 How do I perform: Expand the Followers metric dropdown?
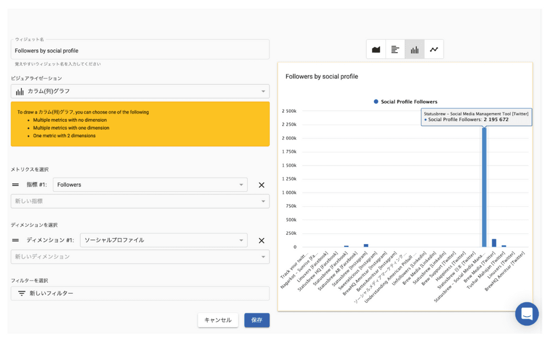click(150, 185)
